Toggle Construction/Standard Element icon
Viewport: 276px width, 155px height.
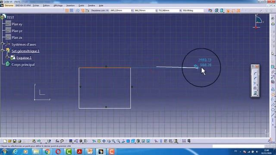(78, 10)
